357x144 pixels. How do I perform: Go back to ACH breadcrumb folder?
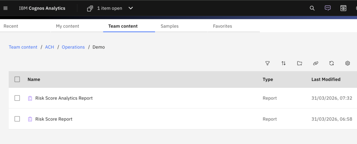[x=50, y=47]
